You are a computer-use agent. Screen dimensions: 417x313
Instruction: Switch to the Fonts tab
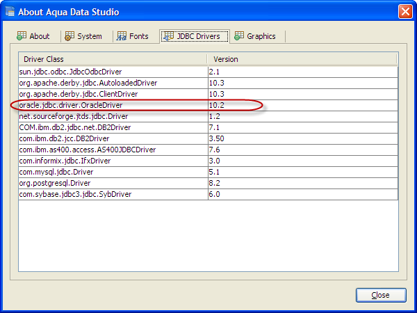(133, 36)
